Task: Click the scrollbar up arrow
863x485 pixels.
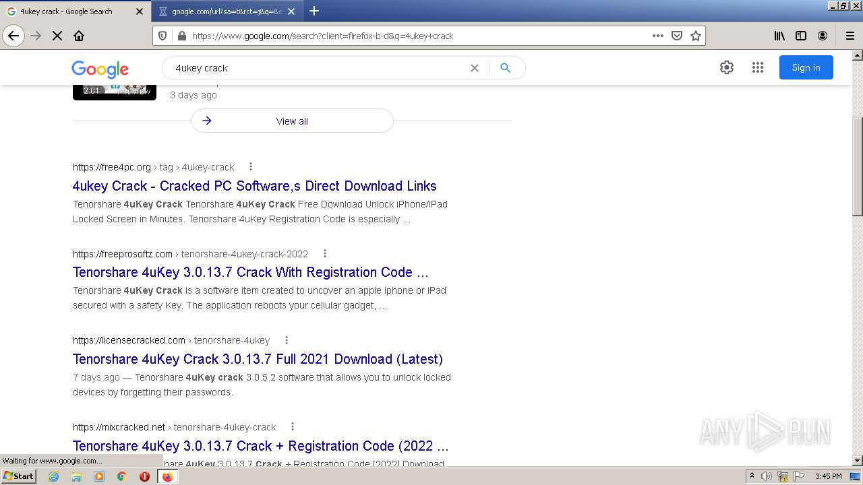Action: tap(858, 55)
